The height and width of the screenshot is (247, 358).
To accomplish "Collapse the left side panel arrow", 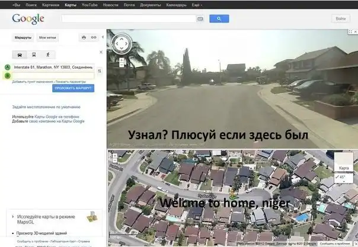I will click(x=103, y=37).
